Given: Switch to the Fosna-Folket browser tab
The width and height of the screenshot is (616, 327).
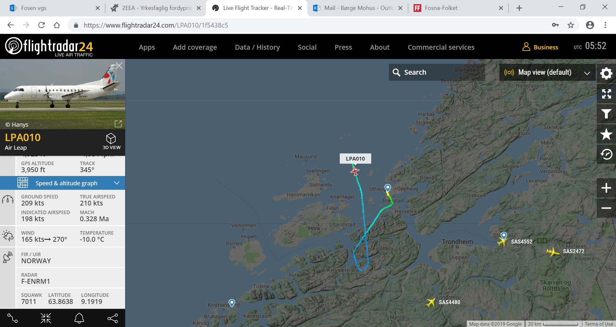Looking at the screenshot, I should [458, 8].
